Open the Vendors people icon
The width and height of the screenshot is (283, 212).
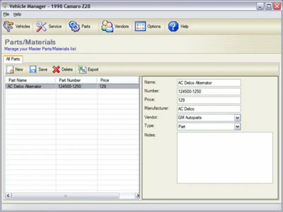point(107,26)
